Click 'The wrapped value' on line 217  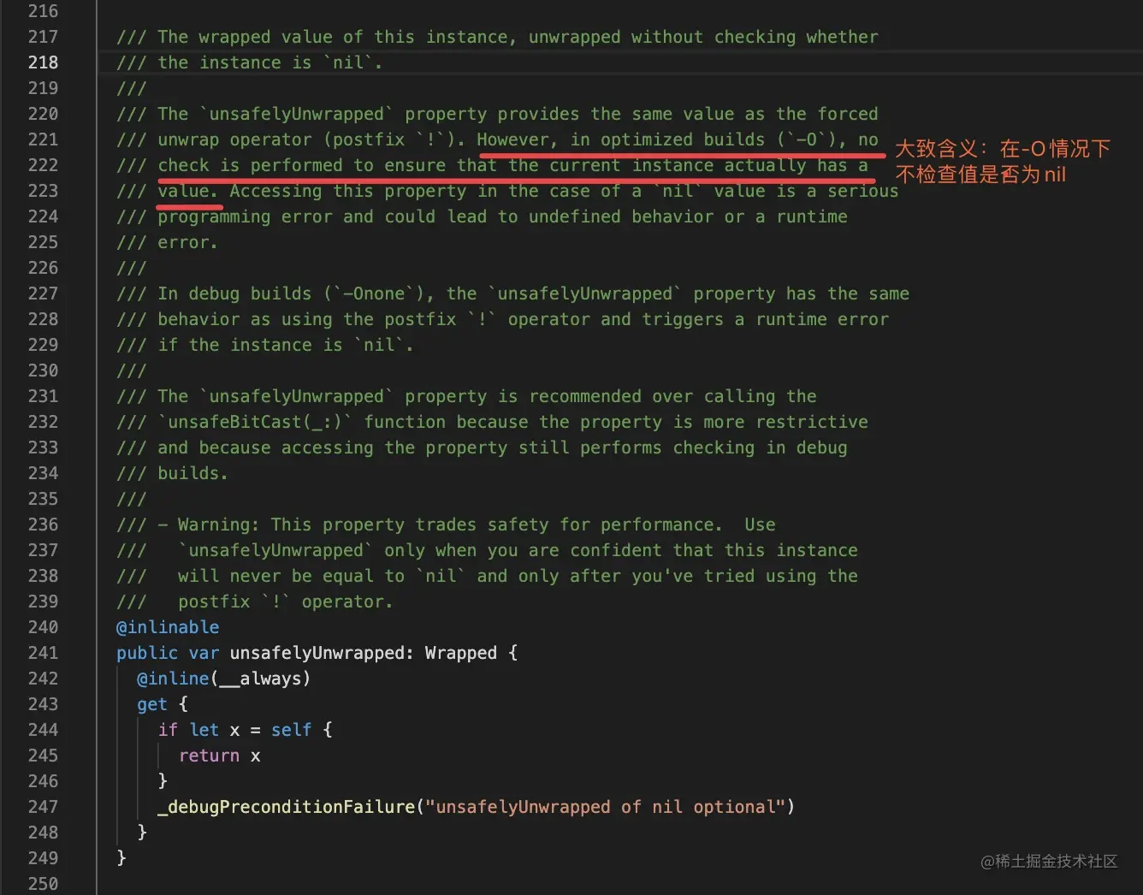pyautogui.click(x=245, y=37)
